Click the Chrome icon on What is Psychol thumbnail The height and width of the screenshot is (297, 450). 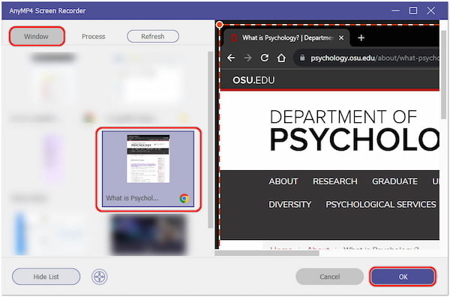(184, 198)
